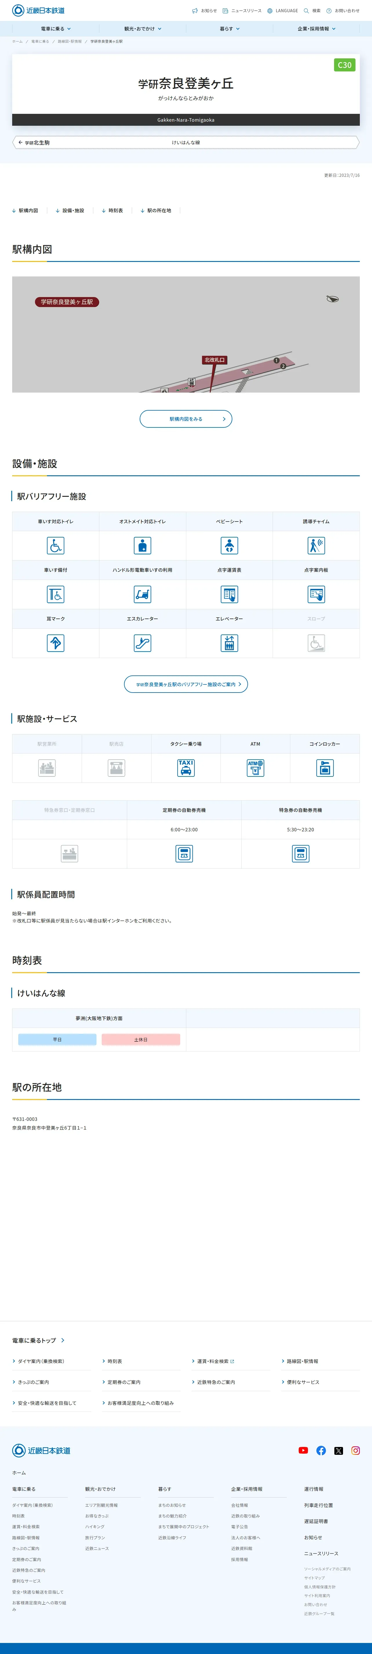Screen dimensions: 372x1654
Task: Open 運行情報 in the footer
Action: click(x=314, y=1489)
